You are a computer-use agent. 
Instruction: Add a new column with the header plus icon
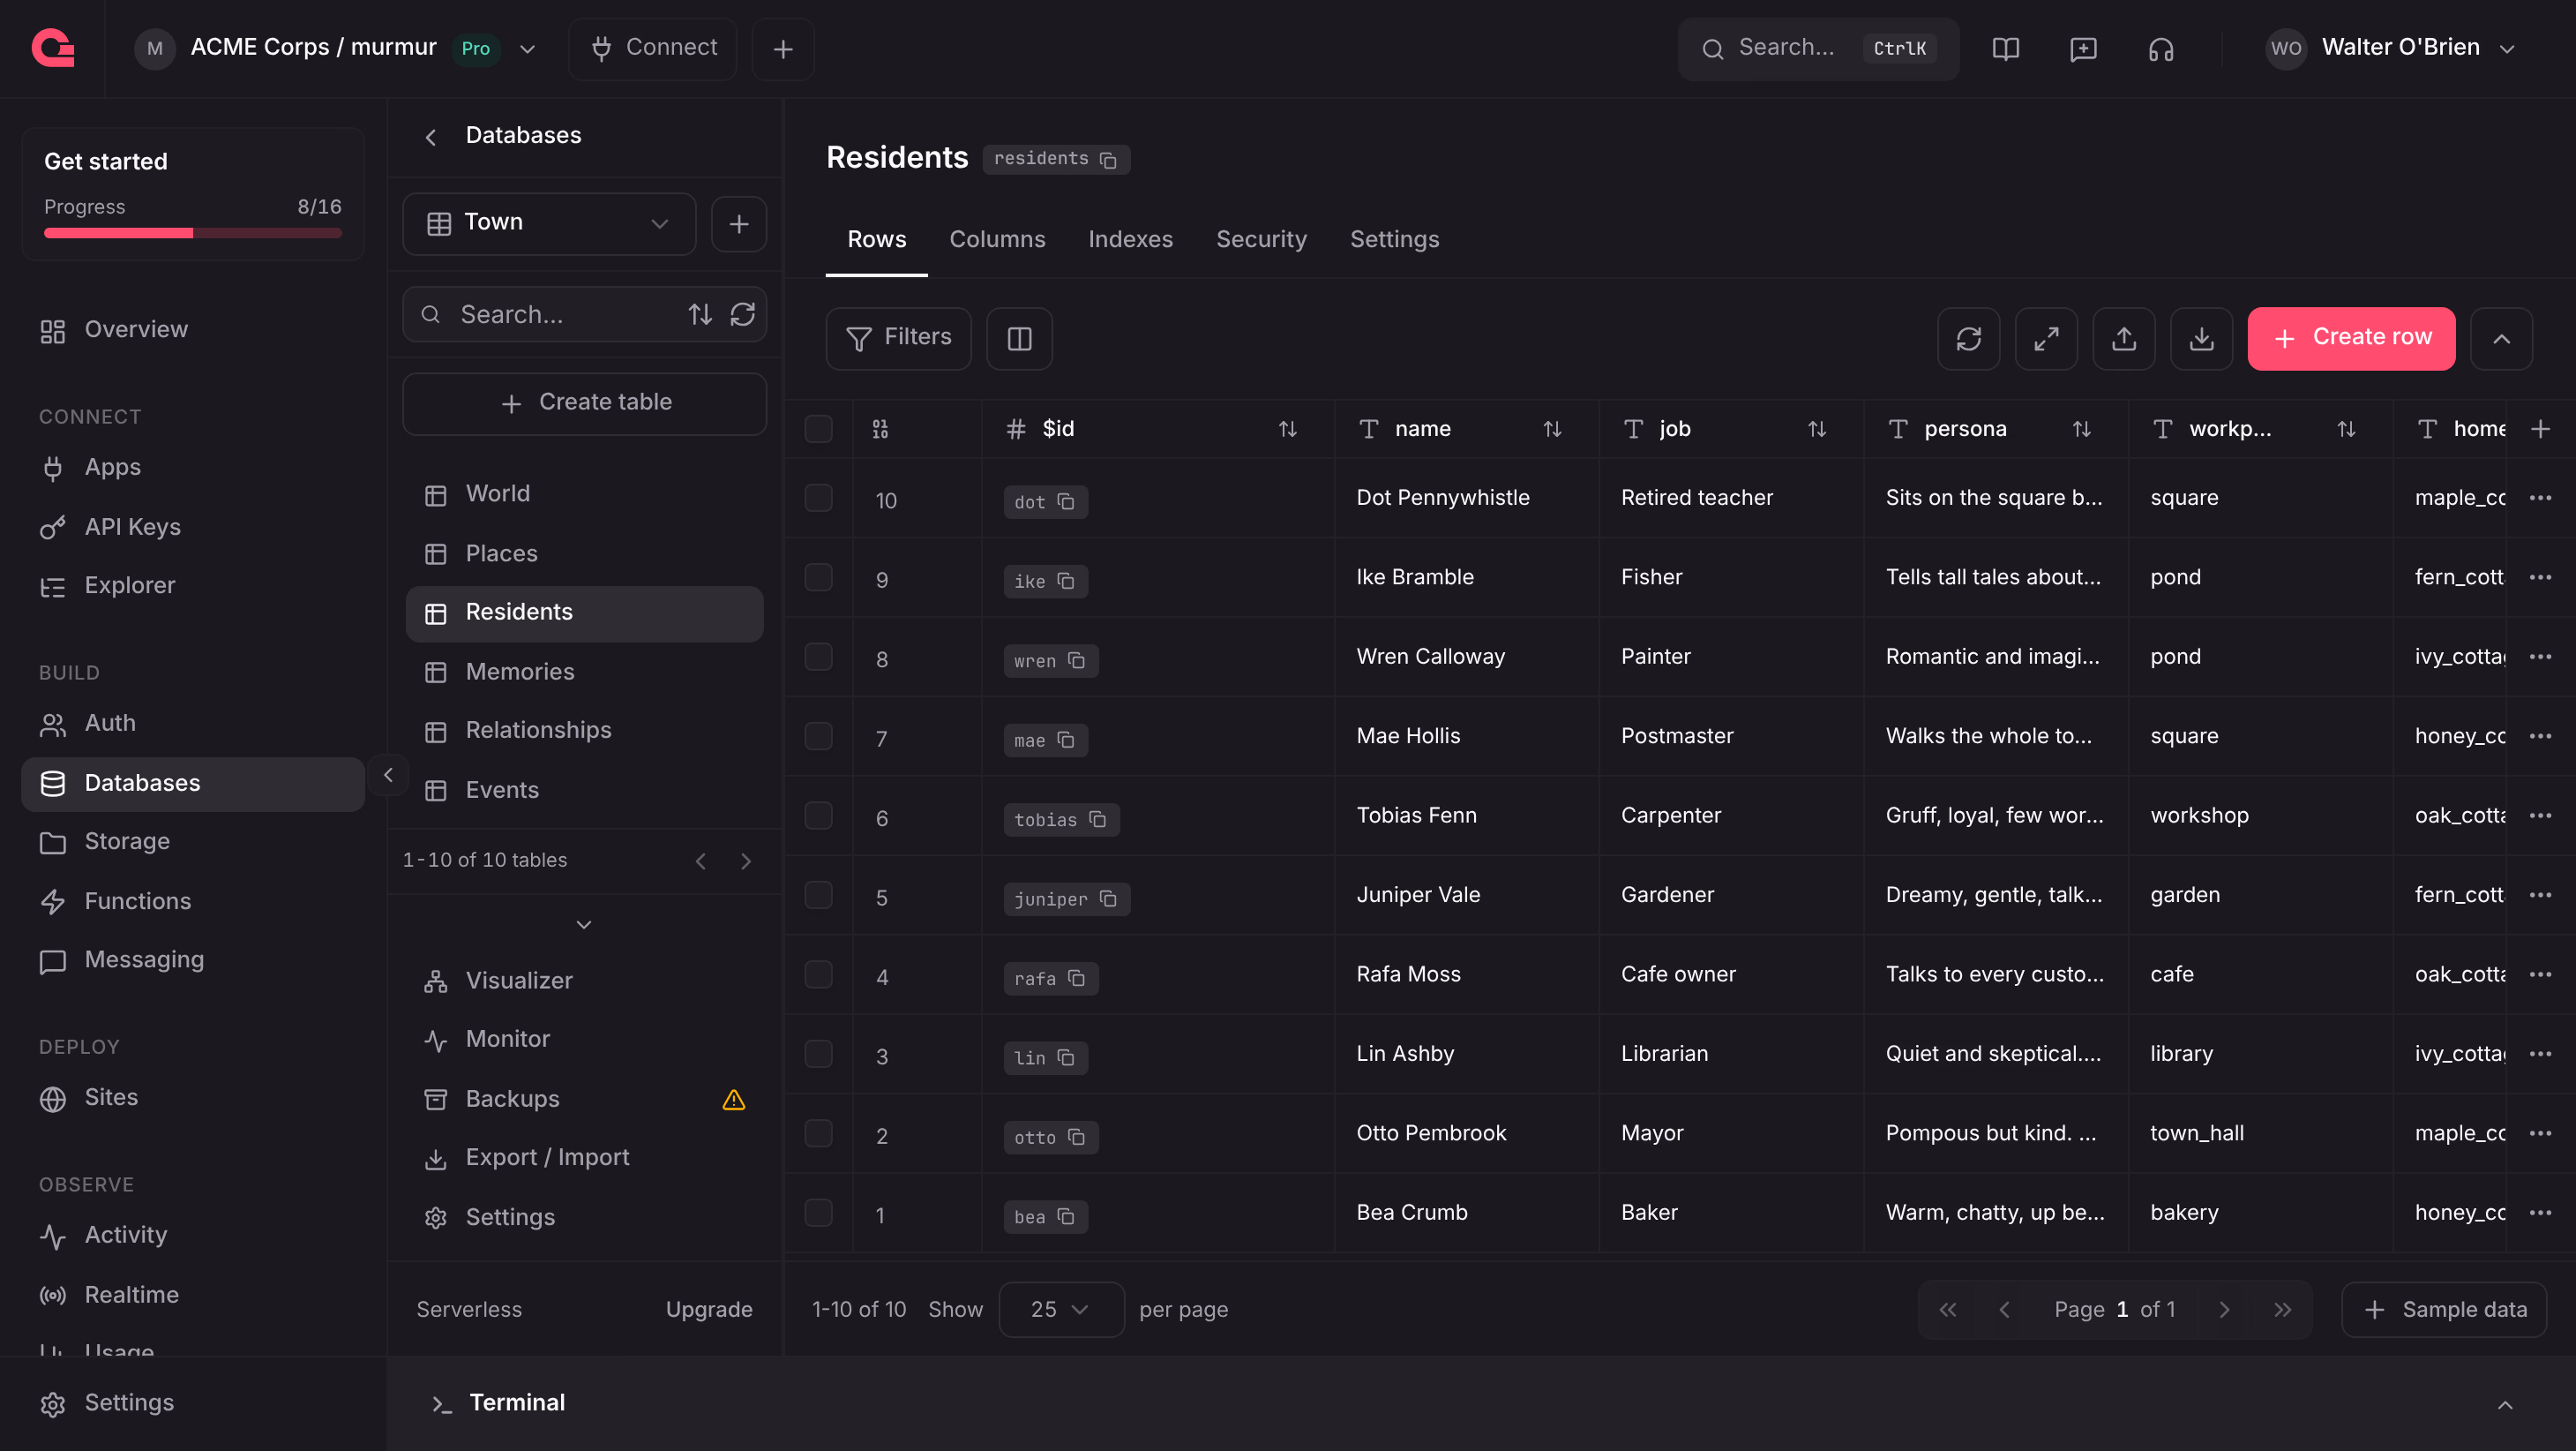coord(2540,429)
